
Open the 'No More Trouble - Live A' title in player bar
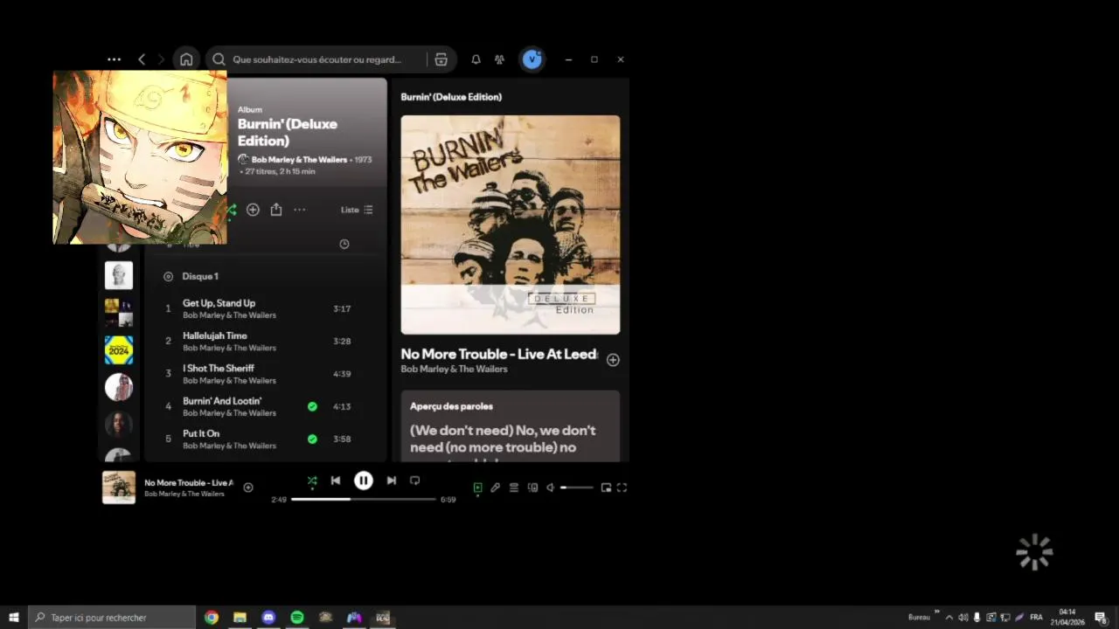pos(188,482)
